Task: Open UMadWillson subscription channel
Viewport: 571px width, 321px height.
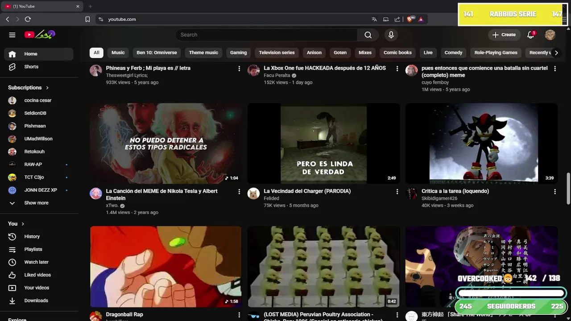Action: 39,139
